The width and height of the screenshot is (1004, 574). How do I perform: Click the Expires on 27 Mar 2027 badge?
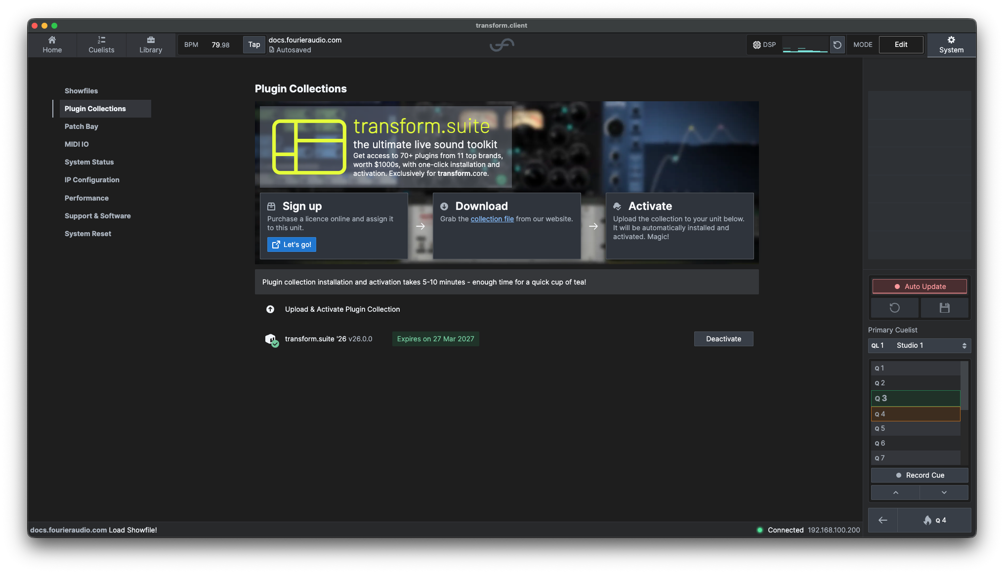pyautogui.click(x=435, y=339)
